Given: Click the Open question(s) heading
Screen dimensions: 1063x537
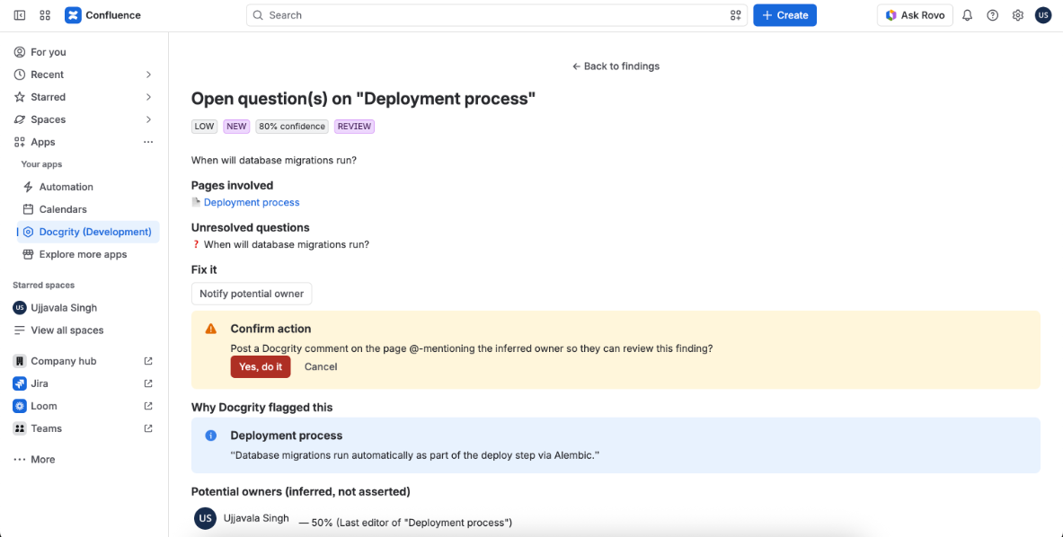Looking at the screenshot, I should tap(363, 99).
